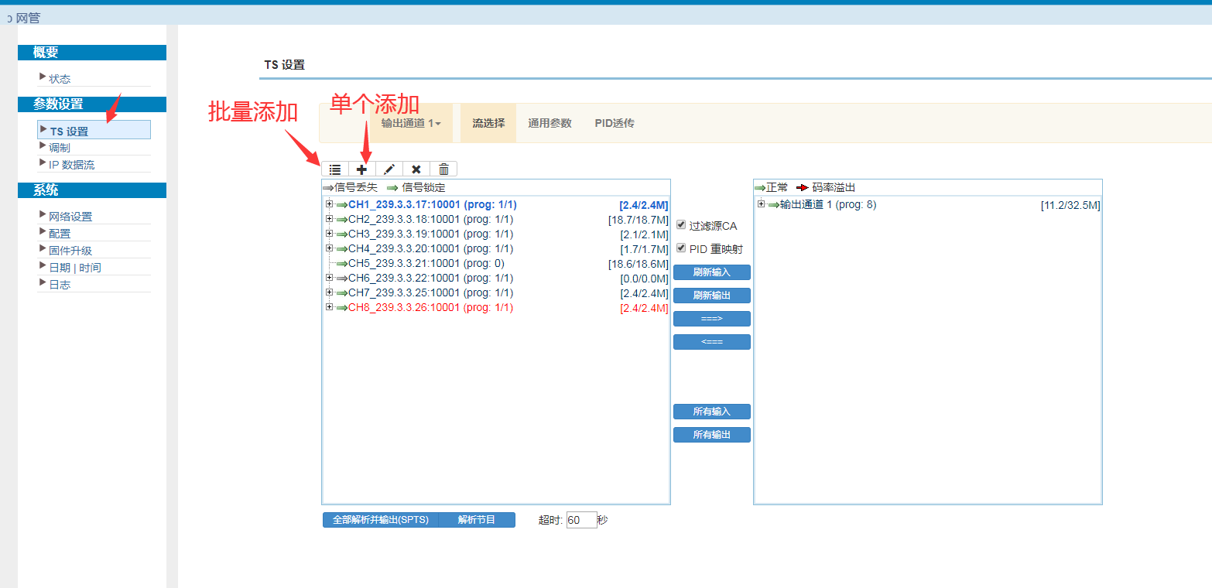Switch to the PID透传 tab
Screen dimensions: 1212x588
coord(615,123)
